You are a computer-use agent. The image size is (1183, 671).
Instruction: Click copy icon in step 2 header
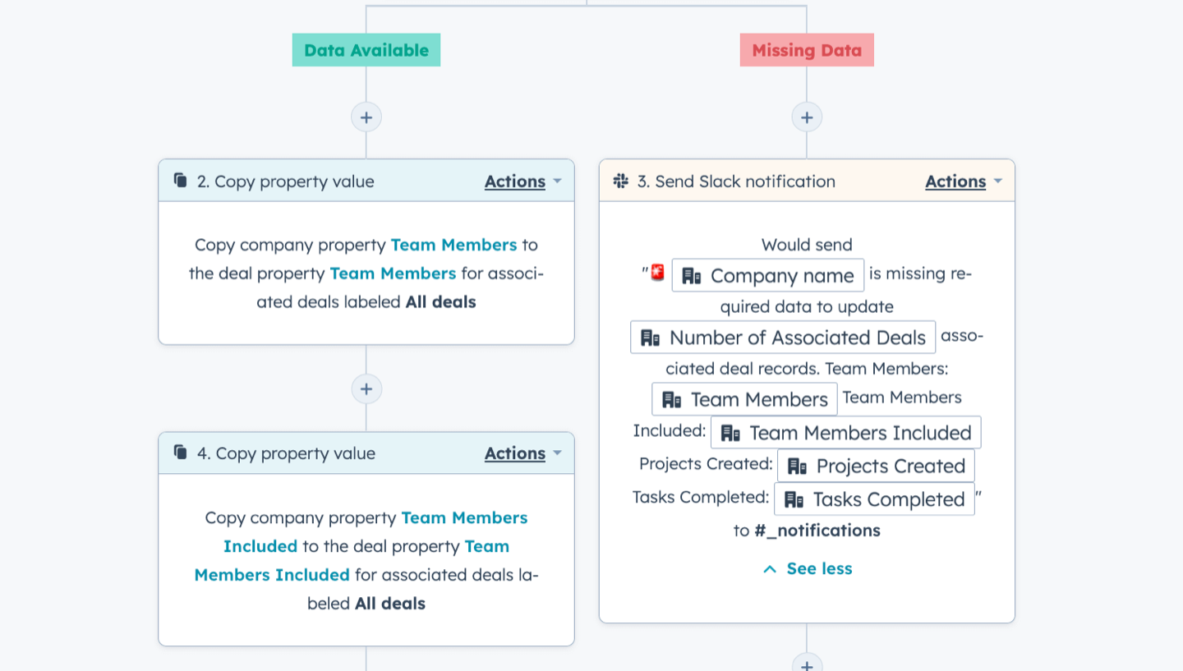[180, 181]
